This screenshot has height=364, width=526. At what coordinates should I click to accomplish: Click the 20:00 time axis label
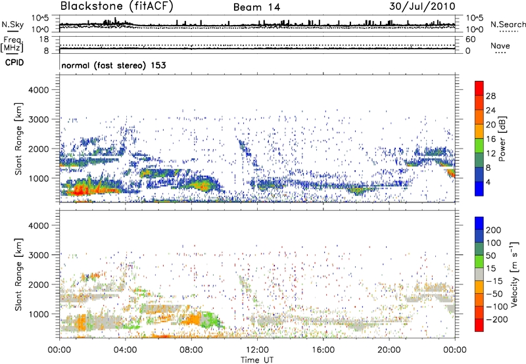(389, 350)
